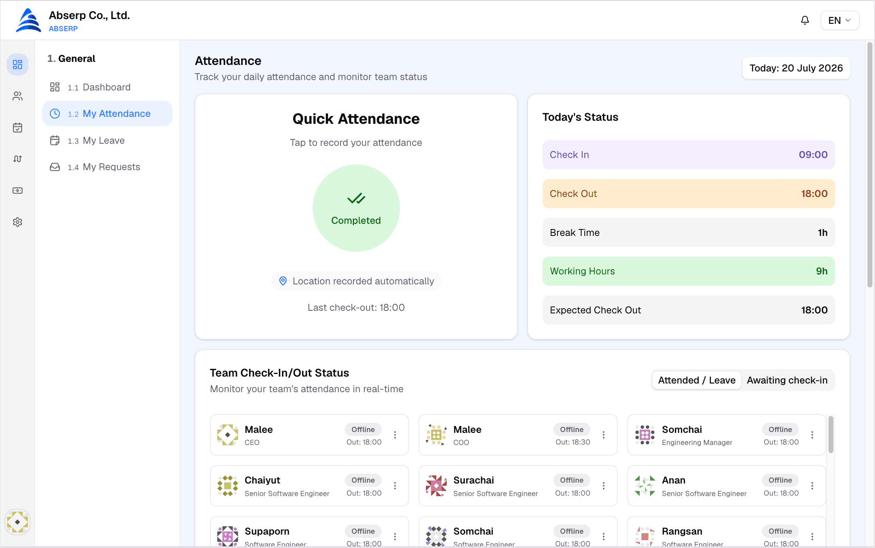Screen dimensions: 875x548
Task: Go to 1.1 Dashboard
Action: point(107,87)
